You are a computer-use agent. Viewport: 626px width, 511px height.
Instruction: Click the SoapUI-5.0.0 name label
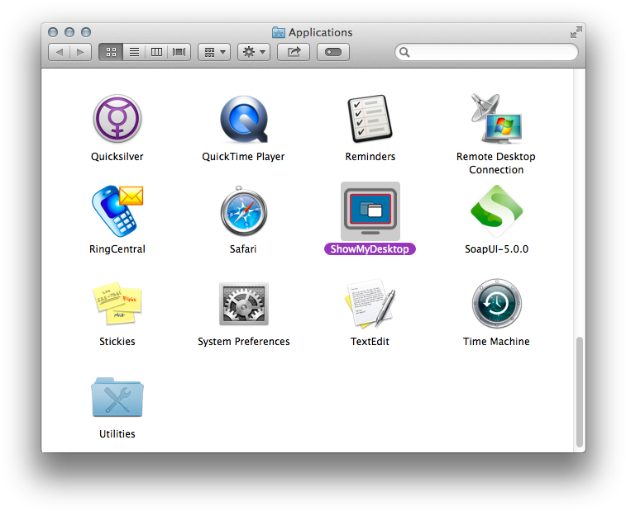pos(496,249)
